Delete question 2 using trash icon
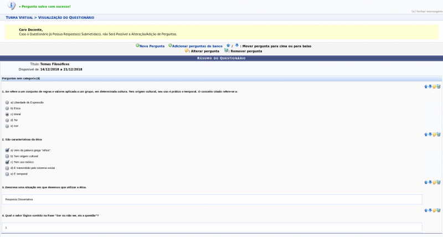Image resolution: width=443 pixels, height=237 pixels. pyautogui.click(x=439, y=135)
